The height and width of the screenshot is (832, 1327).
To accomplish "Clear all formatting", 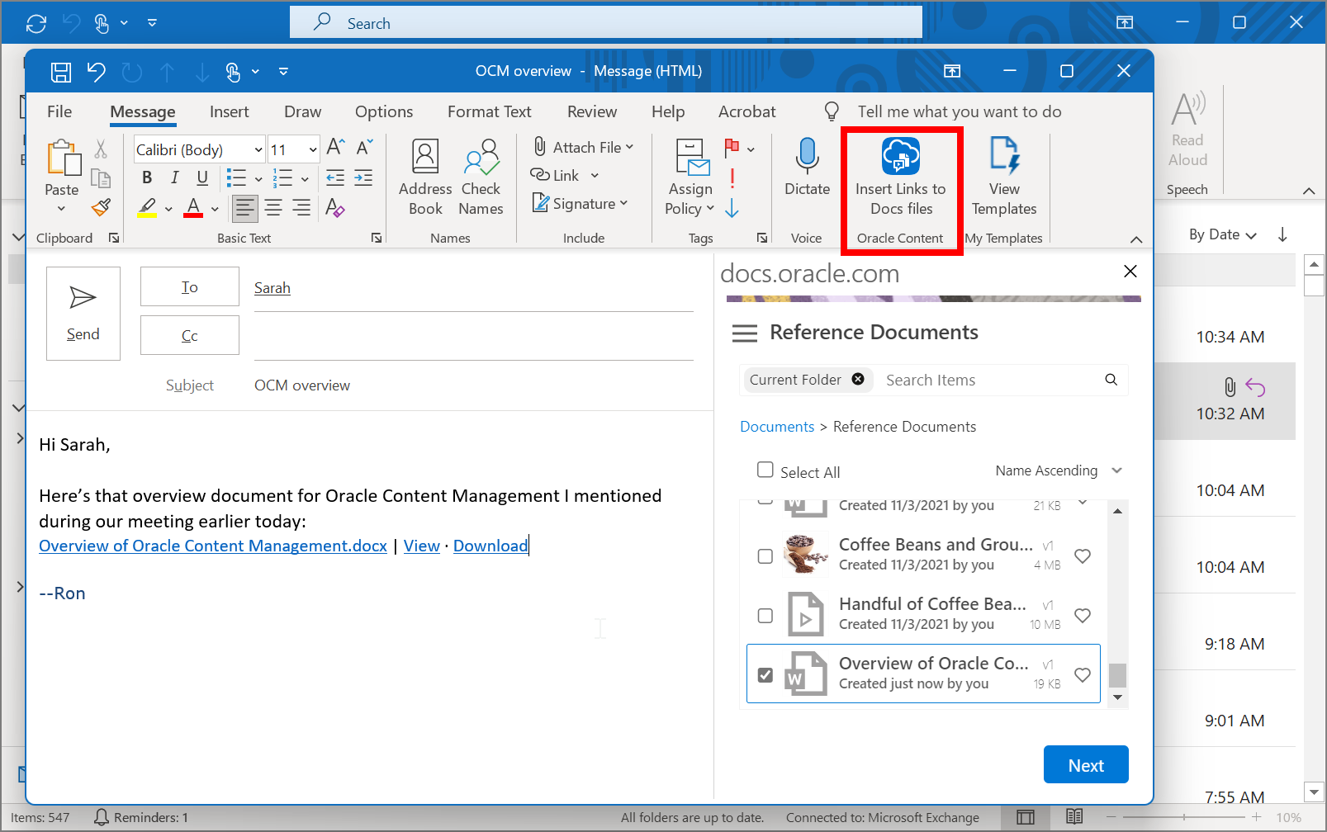I will (334, 207).
